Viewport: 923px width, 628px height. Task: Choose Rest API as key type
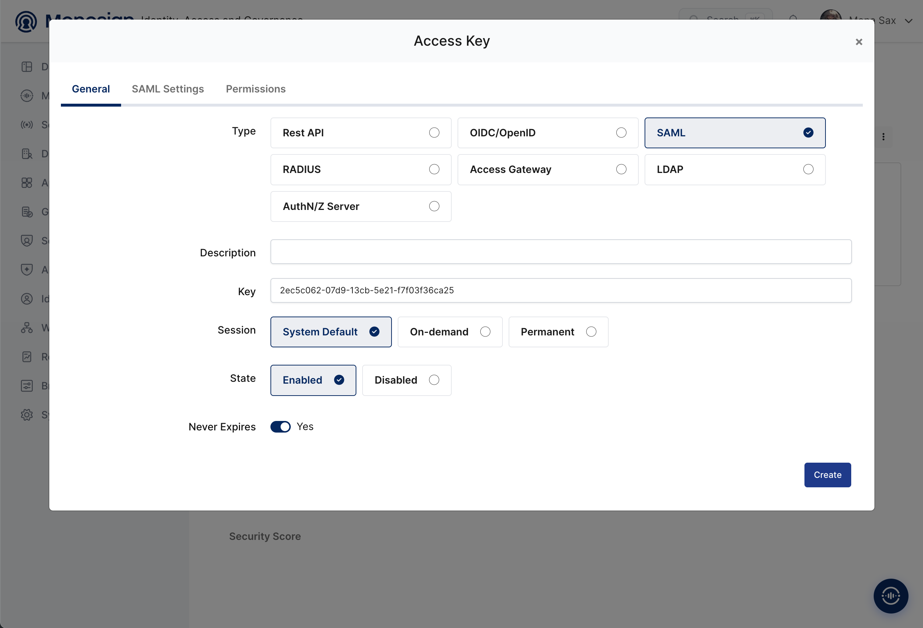point(361,133)
